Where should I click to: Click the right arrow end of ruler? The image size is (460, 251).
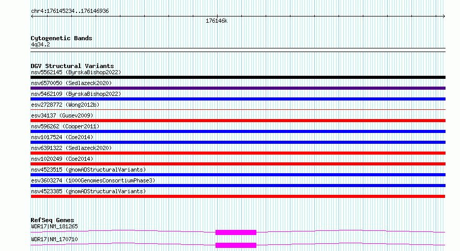(444, 16)
